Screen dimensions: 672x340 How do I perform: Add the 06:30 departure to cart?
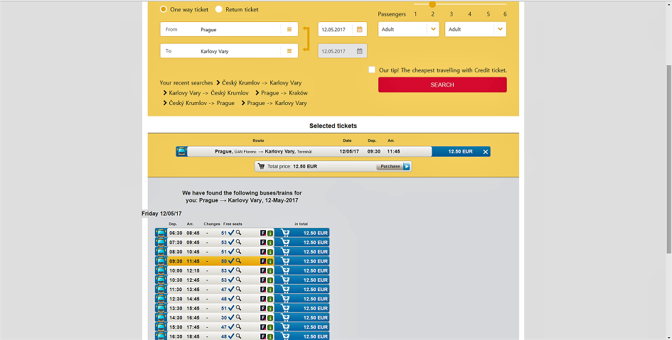click(302, 233)
